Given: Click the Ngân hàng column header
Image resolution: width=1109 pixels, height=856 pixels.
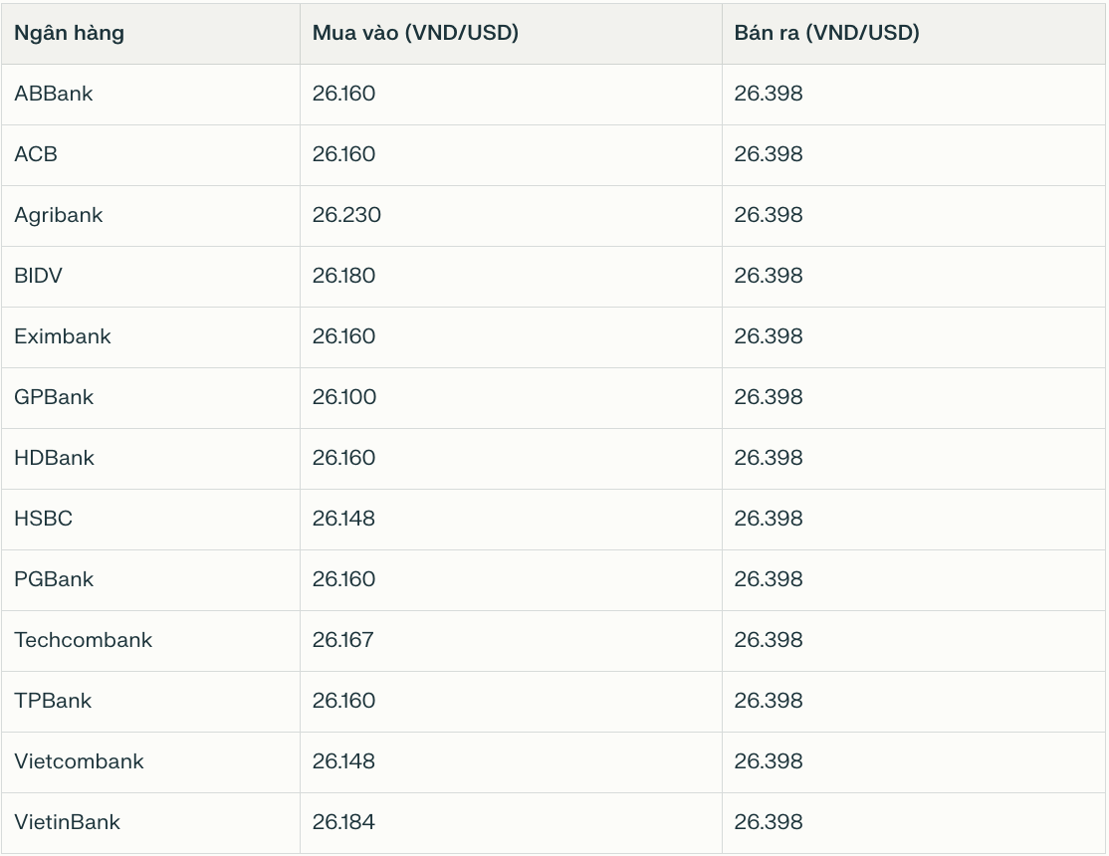Looking at the screenshot, I should click(x=69, y=33).
